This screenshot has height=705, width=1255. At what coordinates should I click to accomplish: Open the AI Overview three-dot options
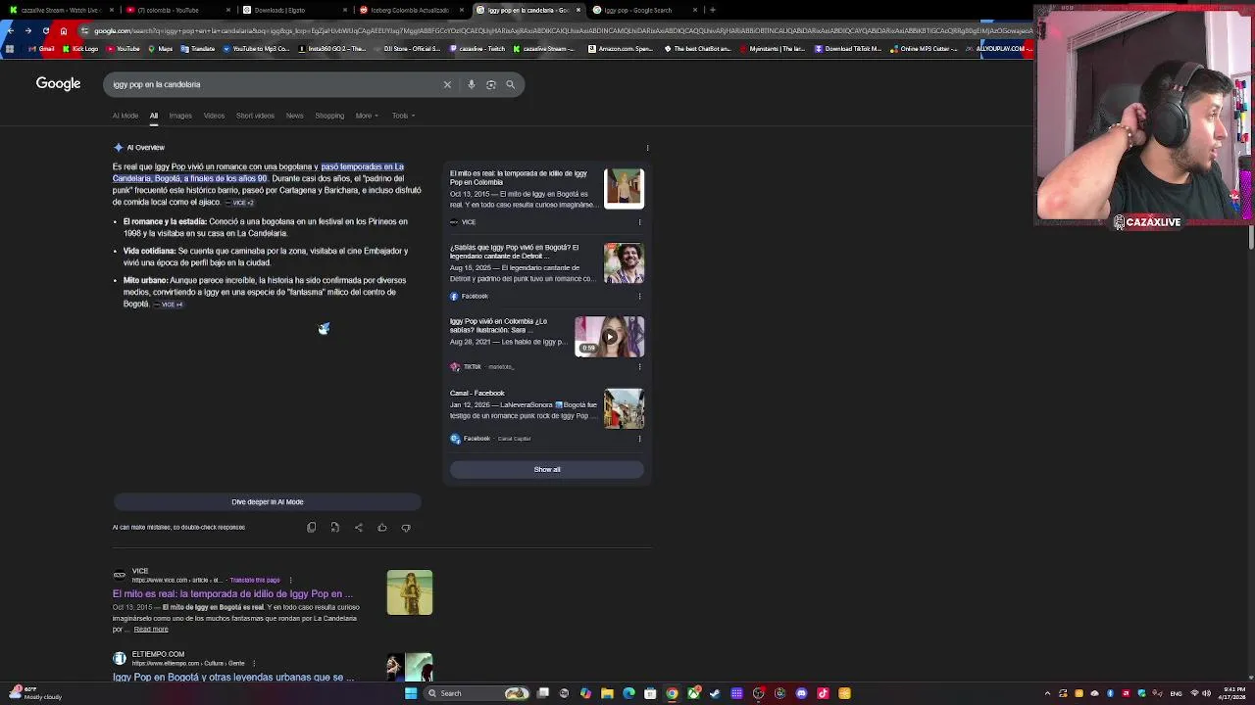647,148
